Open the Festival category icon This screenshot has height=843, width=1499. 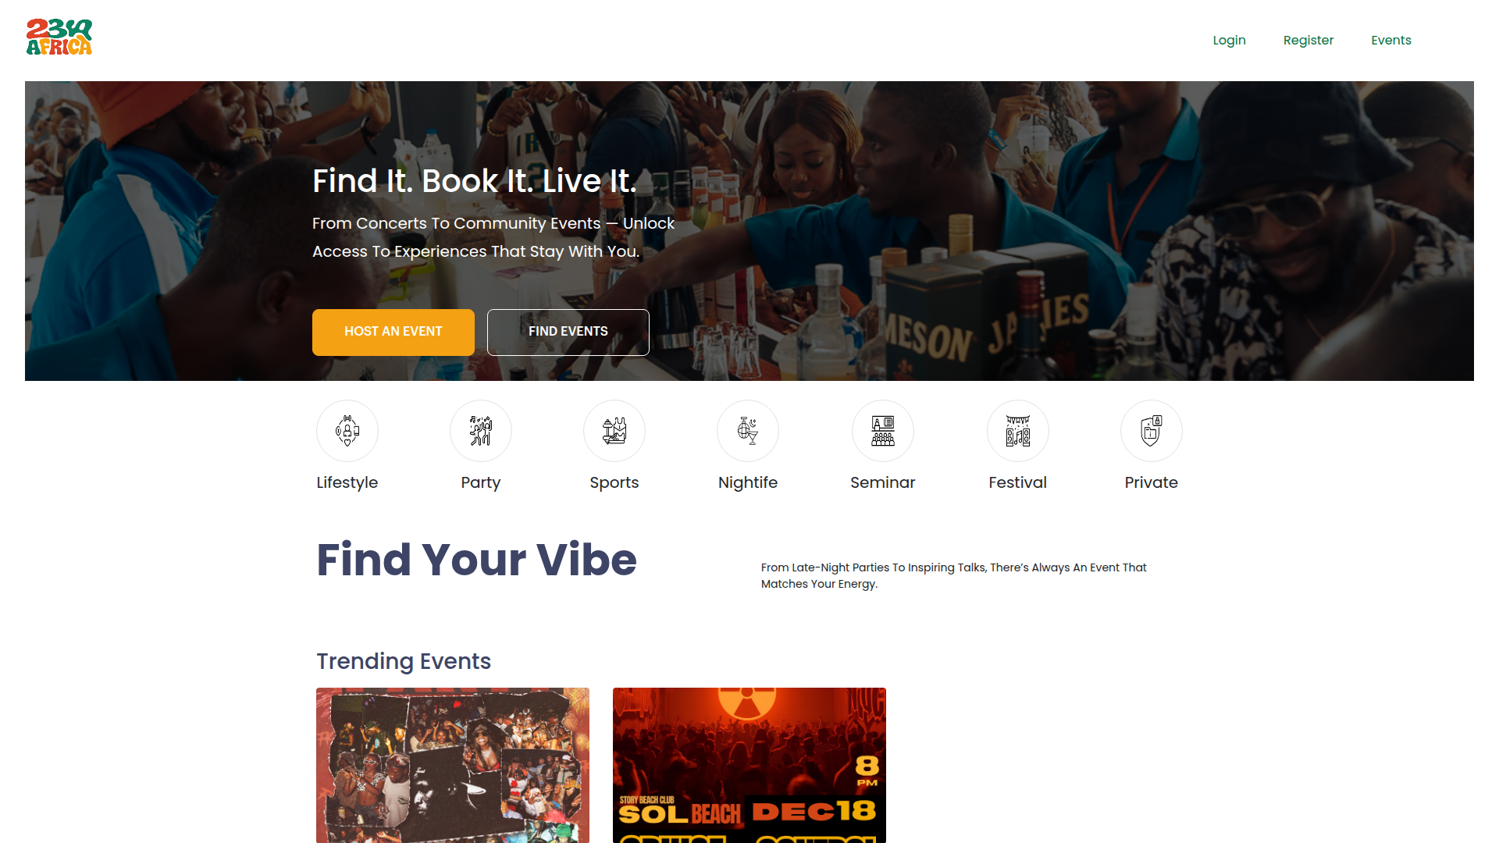[1018, 431]
